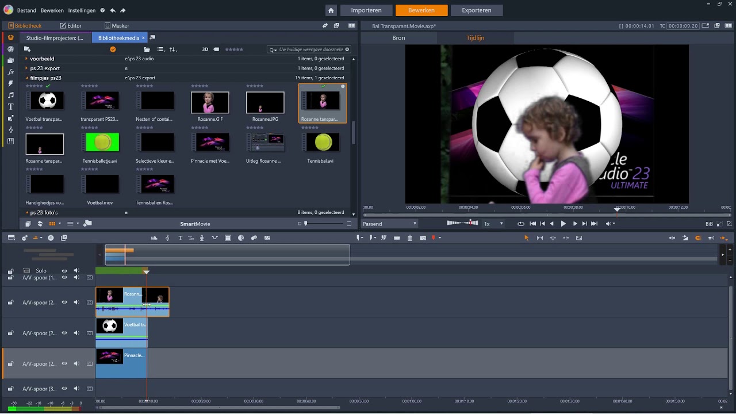
Task: Toggle magnetic snapping magnet icon
Action: [698, 238]
